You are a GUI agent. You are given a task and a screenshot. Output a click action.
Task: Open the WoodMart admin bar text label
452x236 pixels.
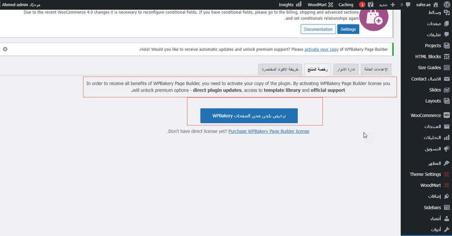[317, 4]
